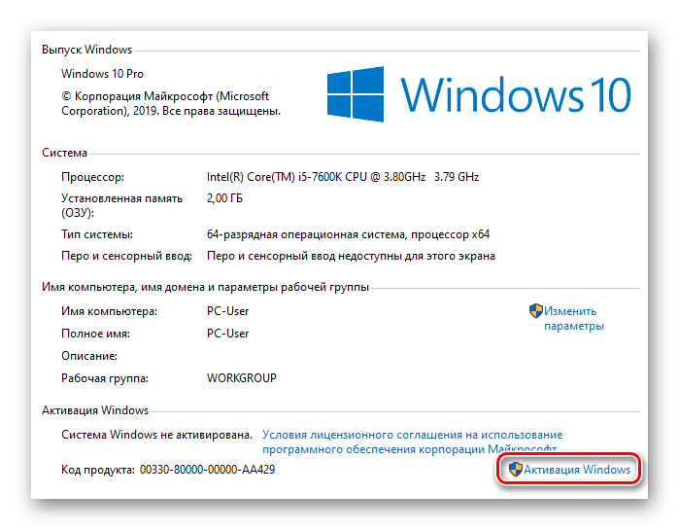
Task: Click the blue Windows logo
Action: 356,94
